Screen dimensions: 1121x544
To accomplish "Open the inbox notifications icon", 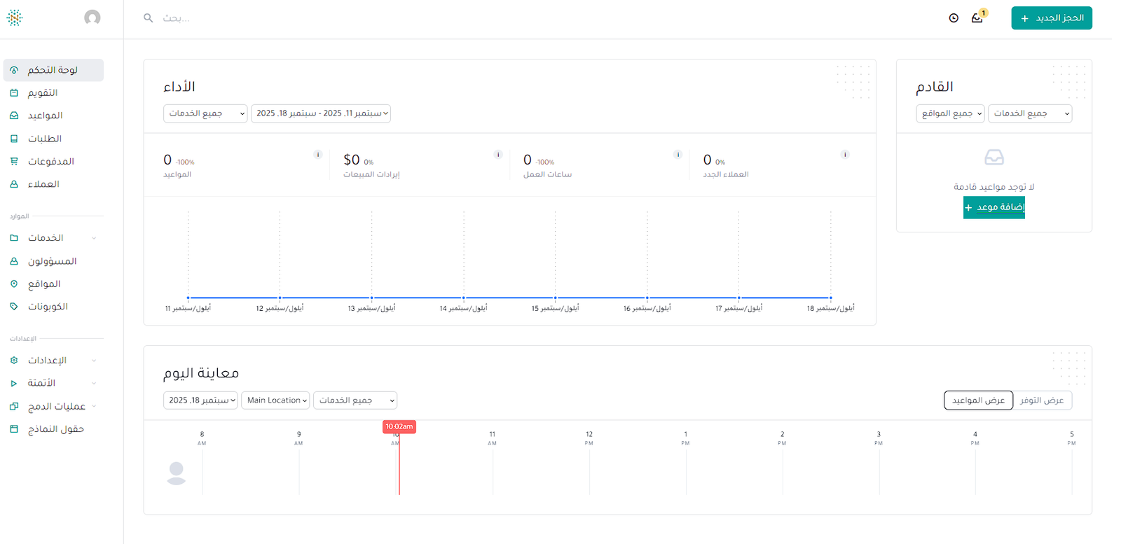I will (977, 18).
